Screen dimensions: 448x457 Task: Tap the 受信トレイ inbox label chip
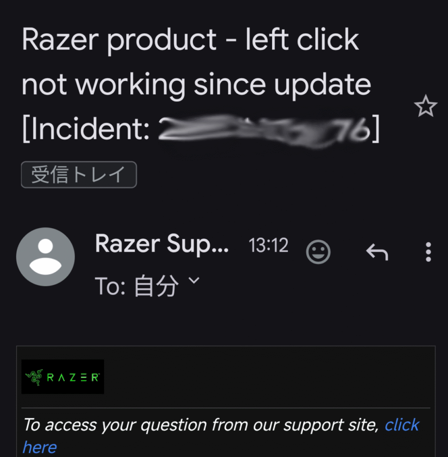[x=79, y=174]
